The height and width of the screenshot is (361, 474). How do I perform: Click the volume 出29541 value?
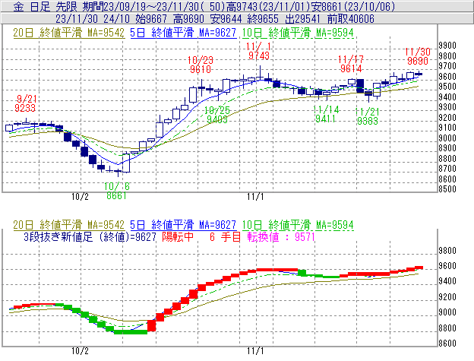click(302, 19)
